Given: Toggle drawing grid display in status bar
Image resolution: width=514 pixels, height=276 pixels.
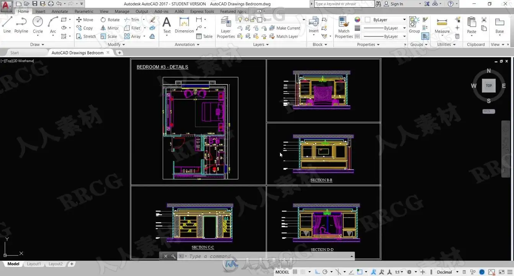Looking at the screenshot, I should [x=296, y=272].
